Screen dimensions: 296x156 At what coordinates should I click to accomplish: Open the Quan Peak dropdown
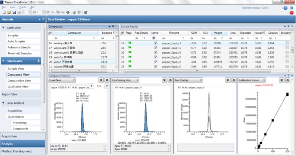[x=62, y=80]
